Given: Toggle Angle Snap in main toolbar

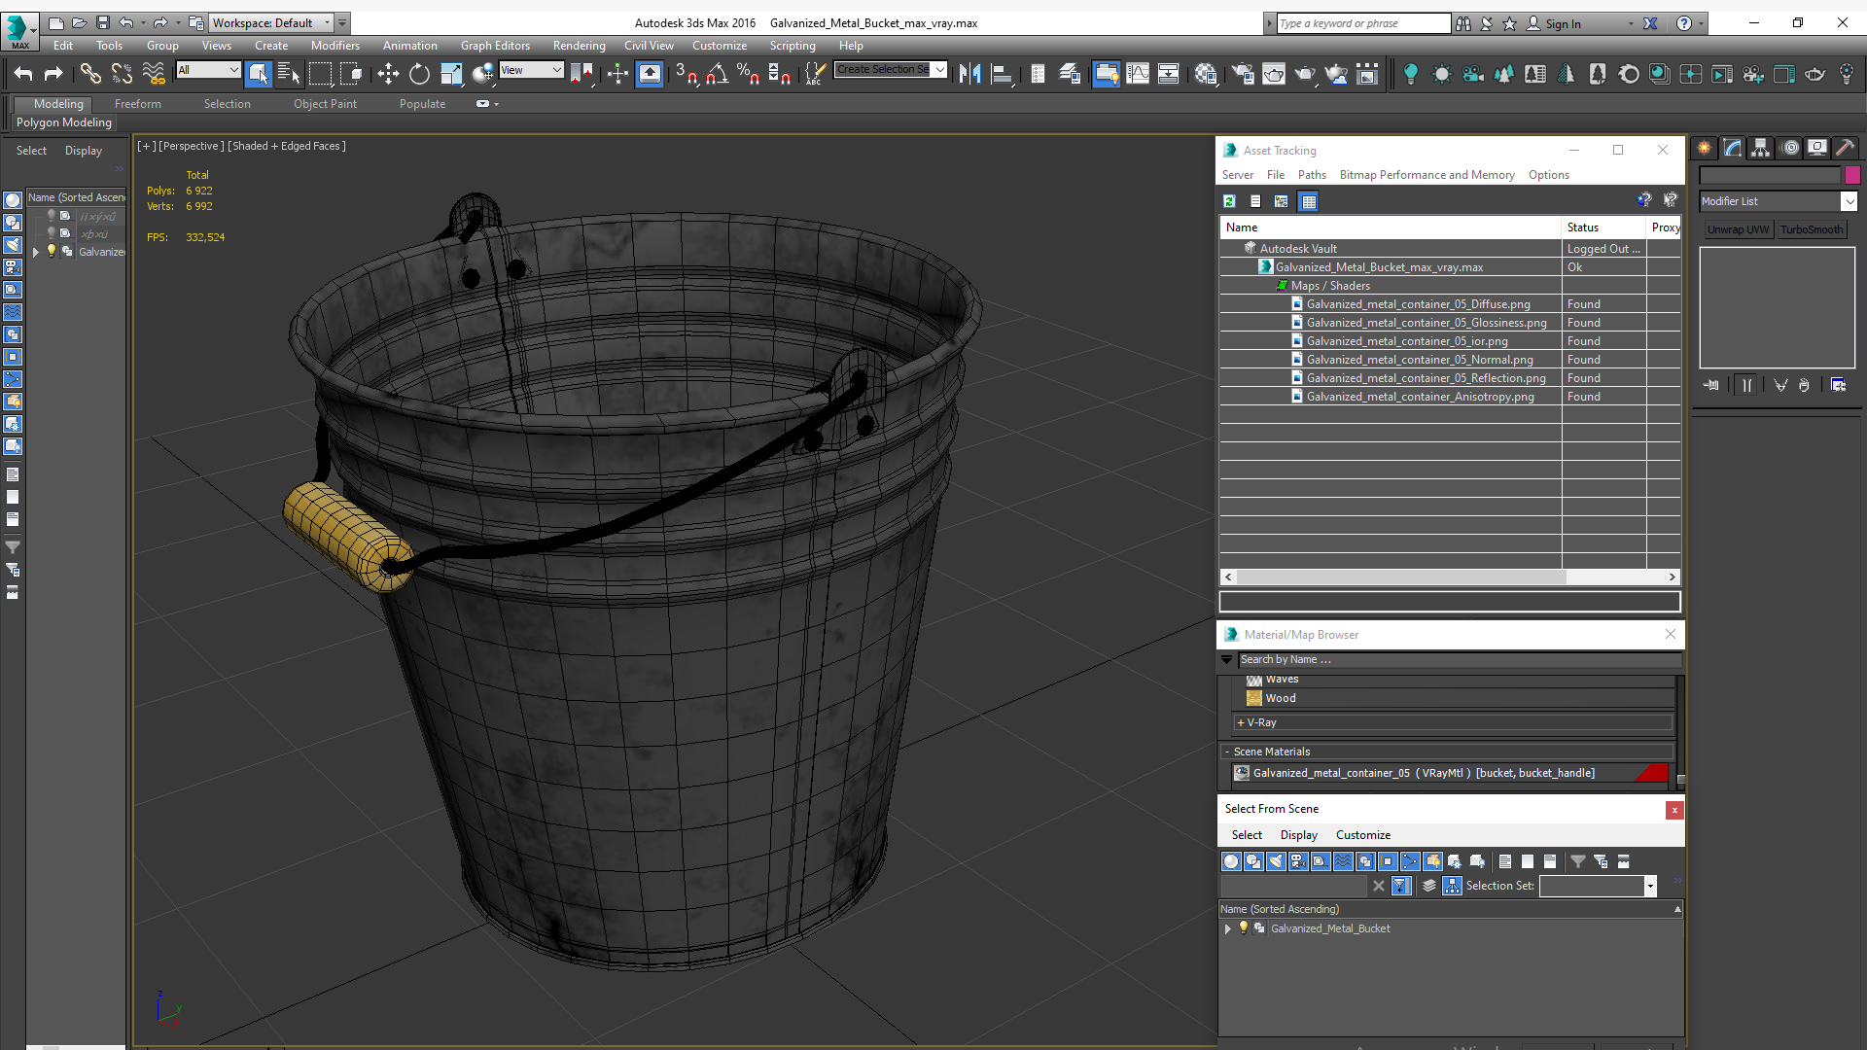Looking at the screenshot, I should tap(717, 73).
